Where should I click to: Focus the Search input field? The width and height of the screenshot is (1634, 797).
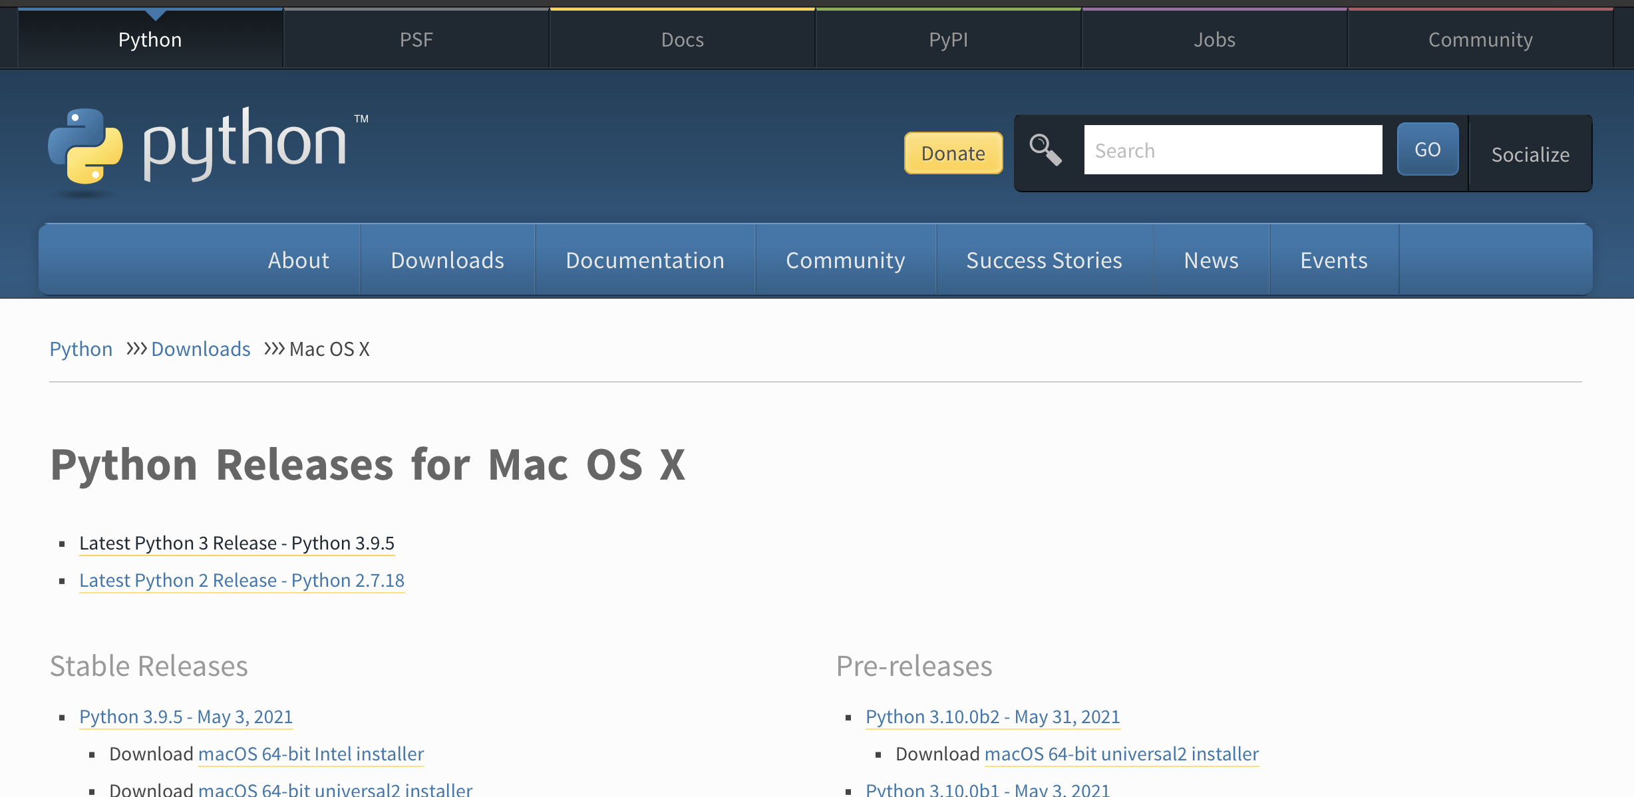coord(1233,150)
